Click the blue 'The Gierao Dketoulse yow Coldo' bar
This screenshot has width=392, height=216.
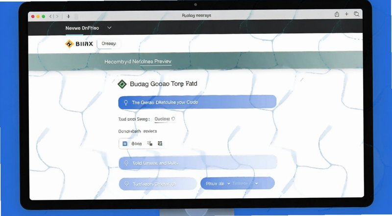tap(197, 102)
